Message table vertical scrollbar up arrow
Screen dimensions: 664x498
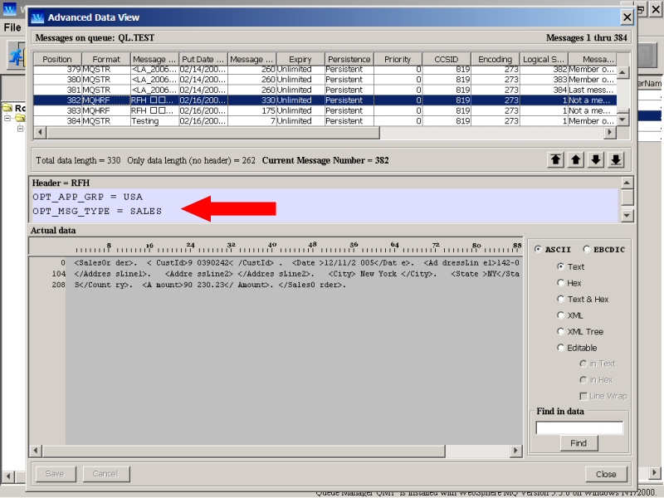pos(622,72)
